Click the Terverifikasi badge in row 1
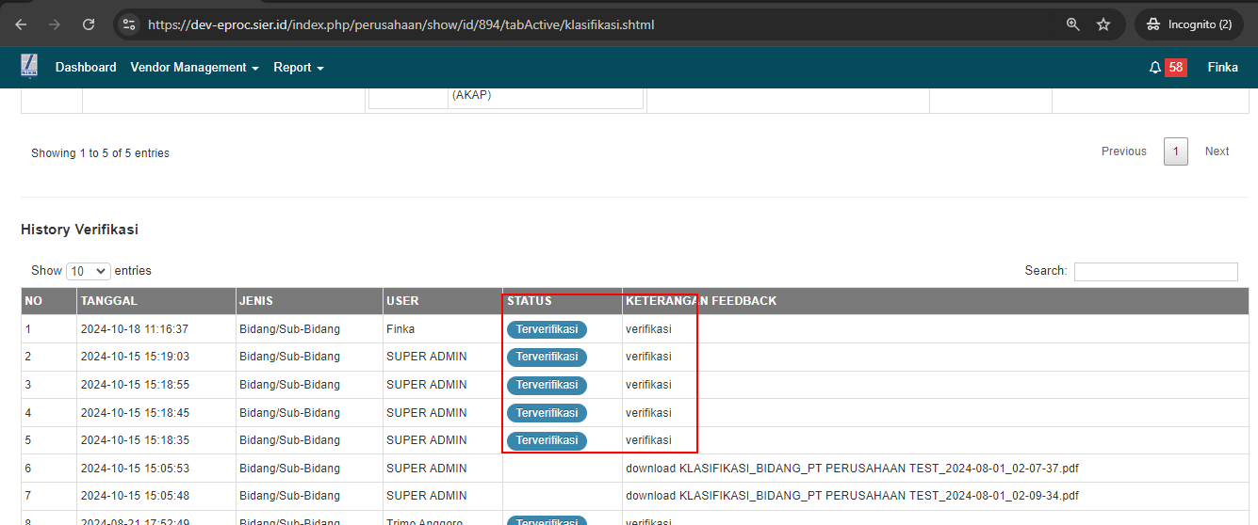This screenshot has width=1258, height=525. click(547, 329)
